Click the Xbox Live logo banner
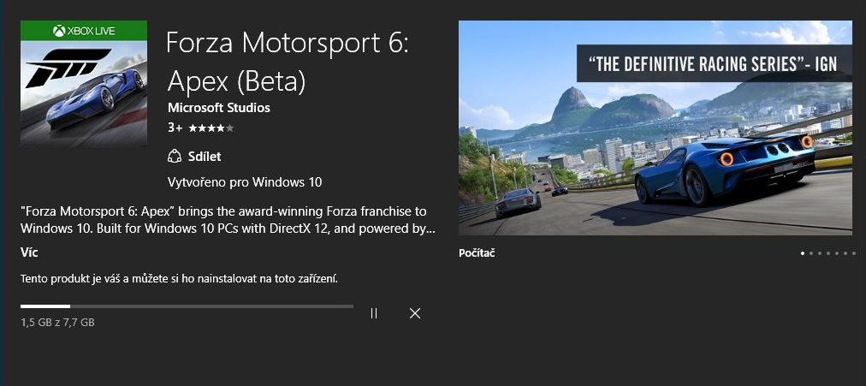The image size is (866, 386). (84, 30)
